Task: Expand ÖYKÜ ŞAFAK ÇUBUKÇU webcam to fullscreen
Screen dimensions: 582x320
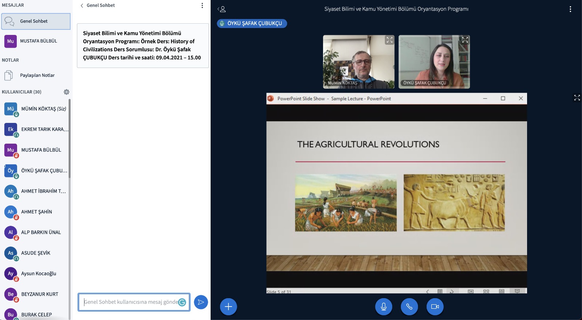Action: pos(465,40)
